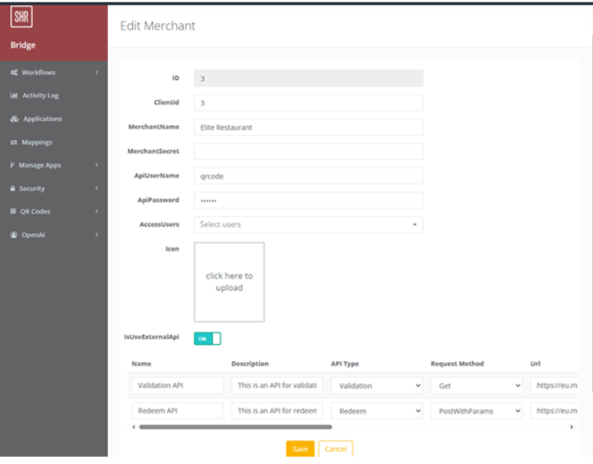593x464 pixels.
Task: Click the Redeem API name field
Action: point(178,410)
